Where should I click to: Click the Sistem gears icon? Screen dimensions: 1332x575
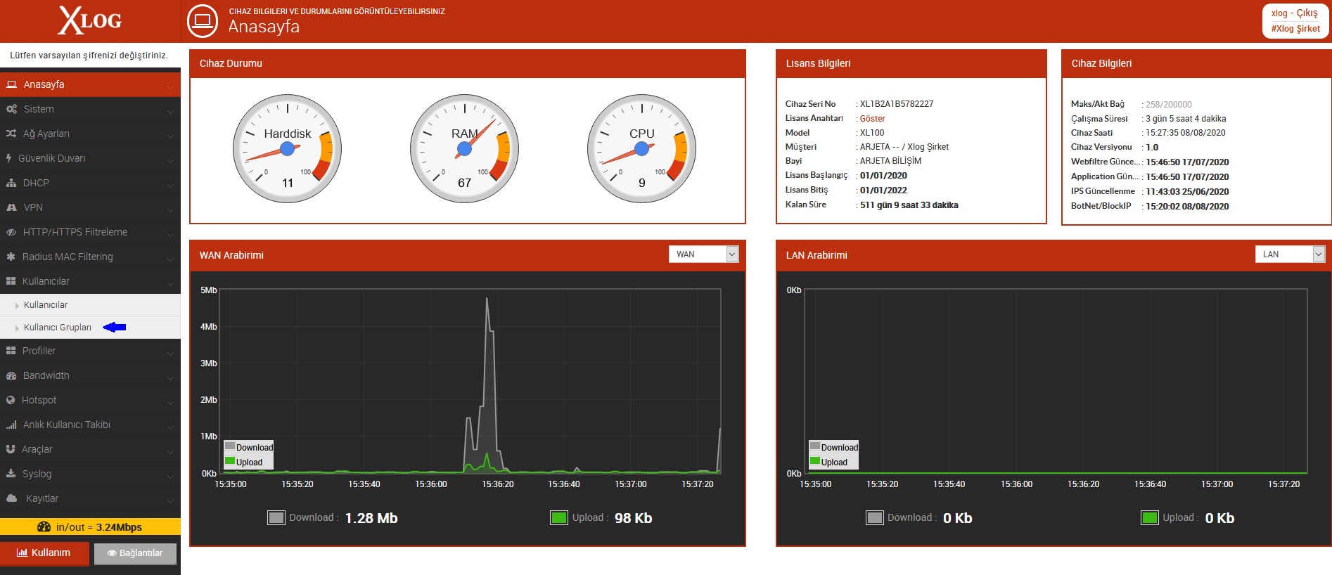pos(11,109)
